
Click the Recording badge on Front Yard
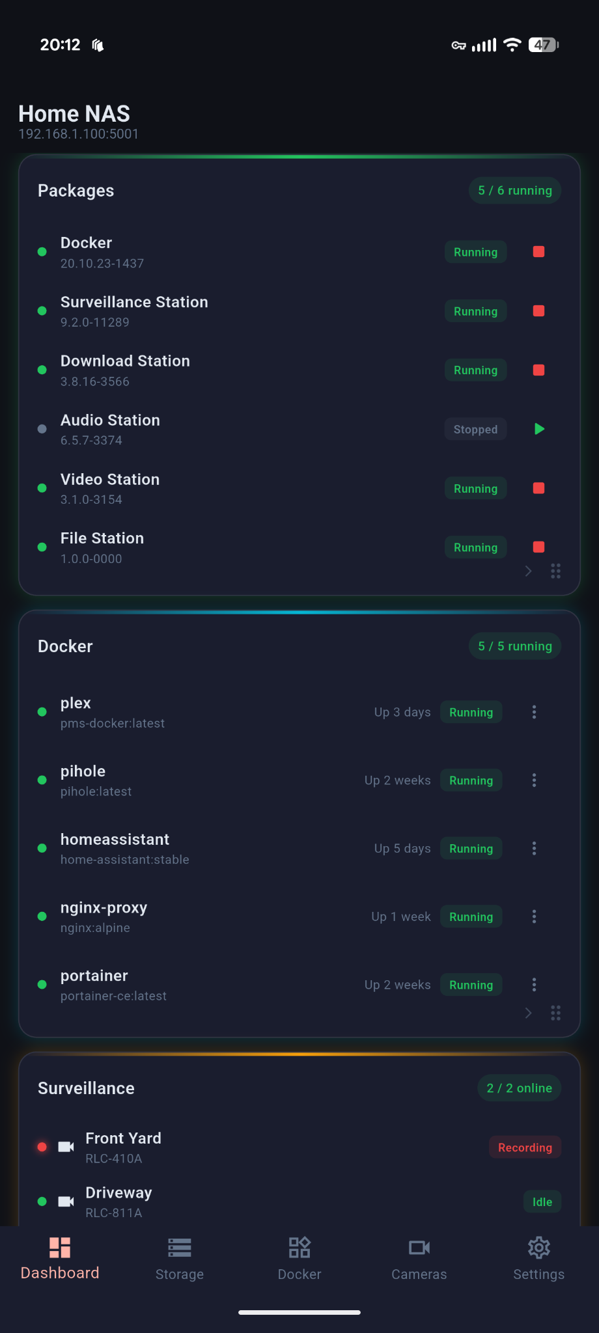click(524, 1147)
